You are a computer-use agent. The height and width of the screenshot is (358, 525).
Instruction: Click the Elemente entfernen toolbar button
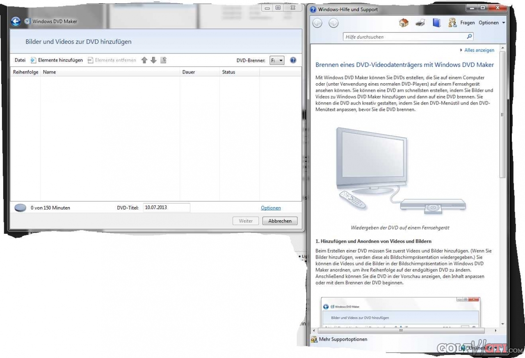click(112, 60)
